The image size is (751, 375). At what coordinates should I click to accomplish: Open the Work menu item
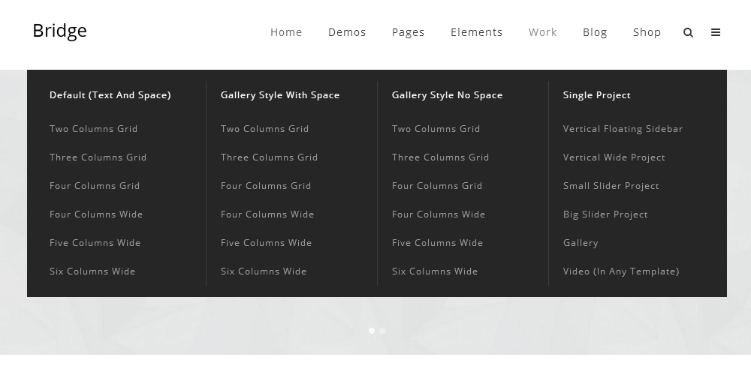[x=543, y=32]
